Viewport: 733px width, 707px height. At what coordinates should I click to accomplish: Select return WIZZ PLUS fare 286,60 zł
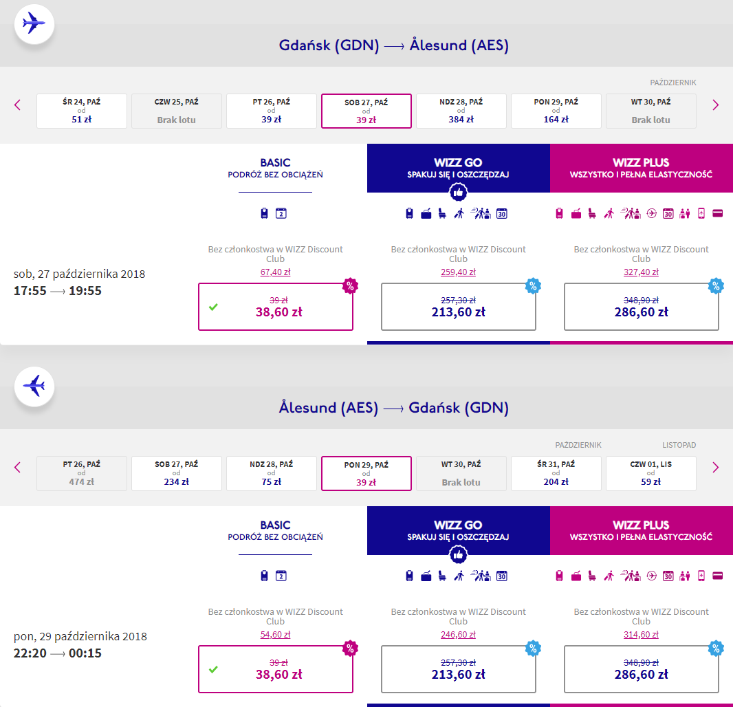click(x=642, y=669)
